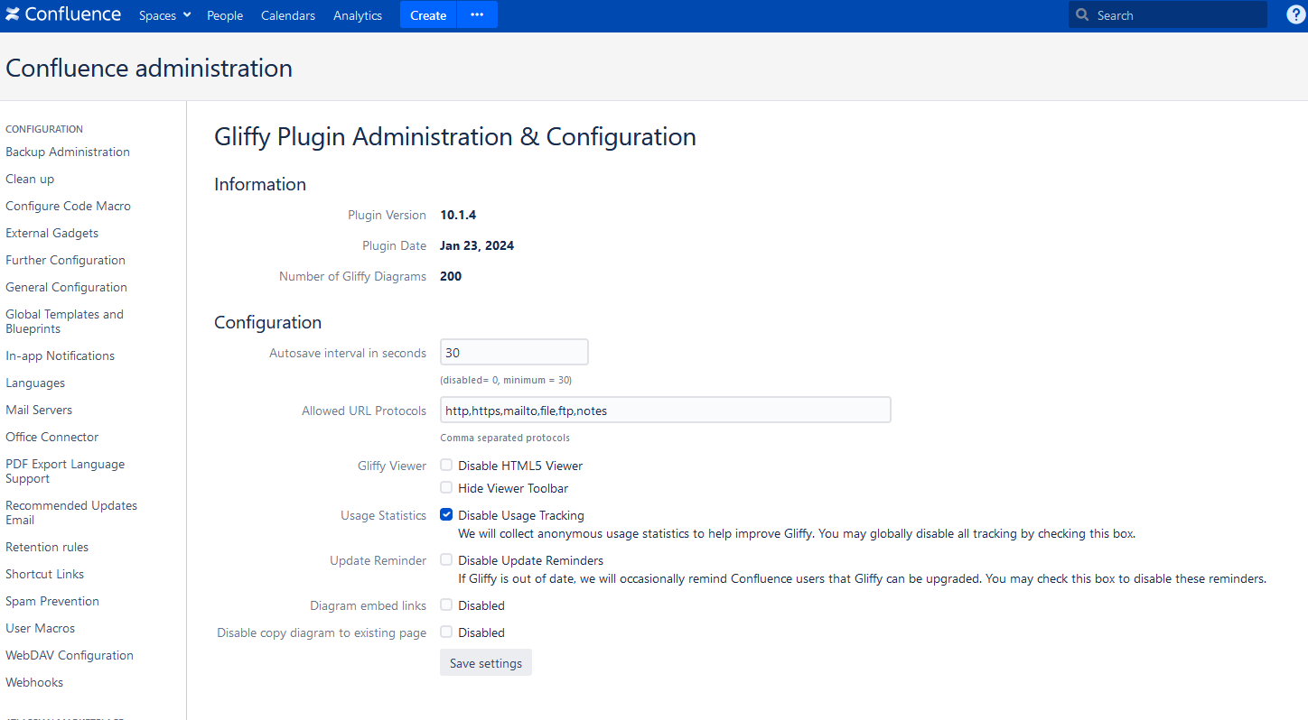Toggle Diagram embed links Disabled checkbox
This screenshot has width=1308, height=720.
[446, 605]
